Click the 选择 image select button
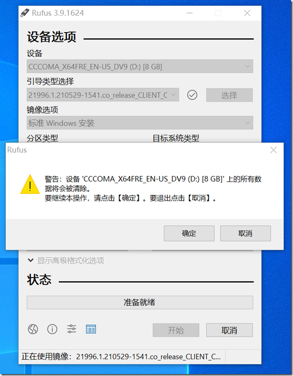 [229, 95]
